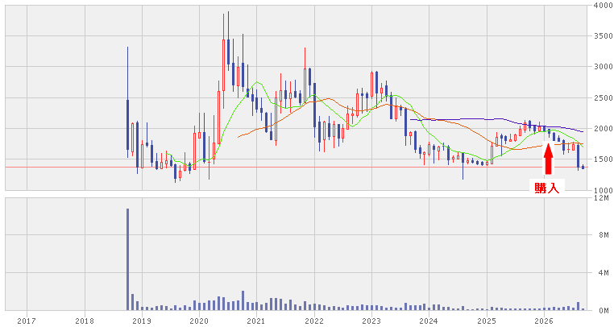Image resolution: width=614 pixels, height=327 pixels.
Task: Click the 2018 year label on the time axis
Action: [85, 321]
